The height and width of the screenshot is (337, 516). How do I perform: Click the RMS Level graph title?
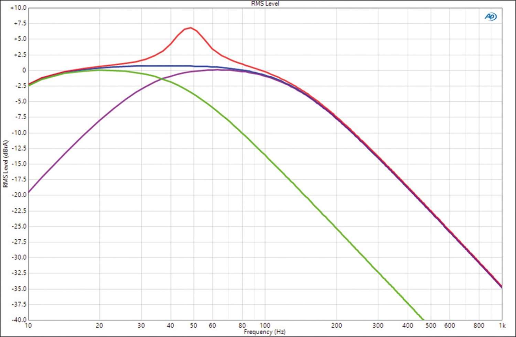click(265, 3)
